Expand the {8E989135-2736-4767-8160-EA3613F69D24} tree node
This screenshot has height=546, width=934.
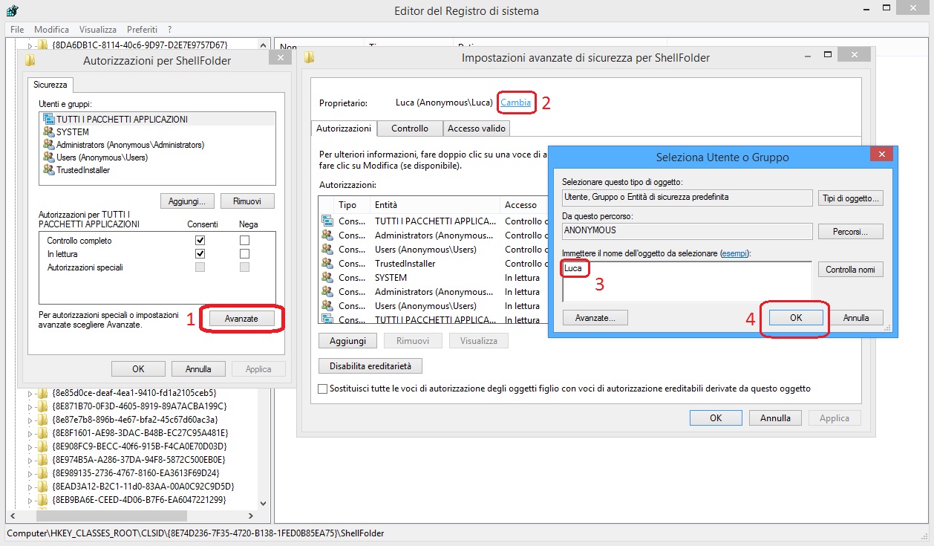[x=30, y=473]
